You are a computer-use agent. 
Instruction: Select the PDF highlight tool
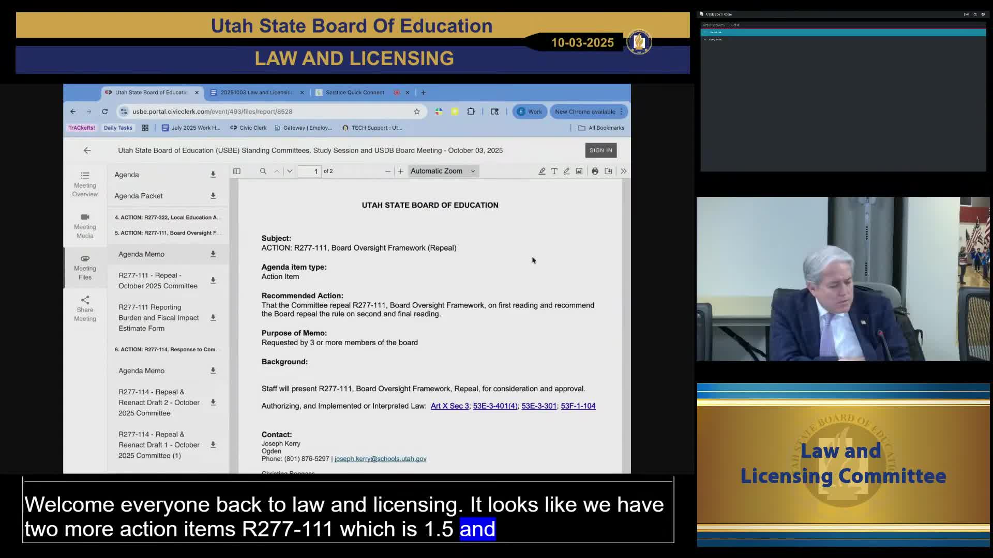[x=541, y=171]
